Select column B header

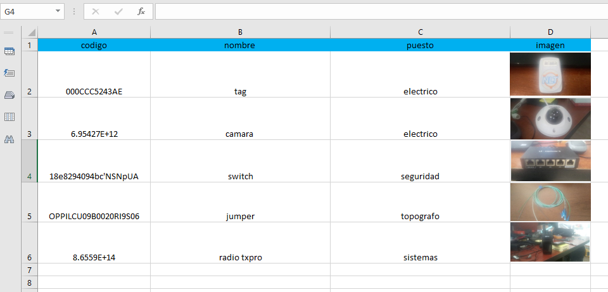coord(241,32)
